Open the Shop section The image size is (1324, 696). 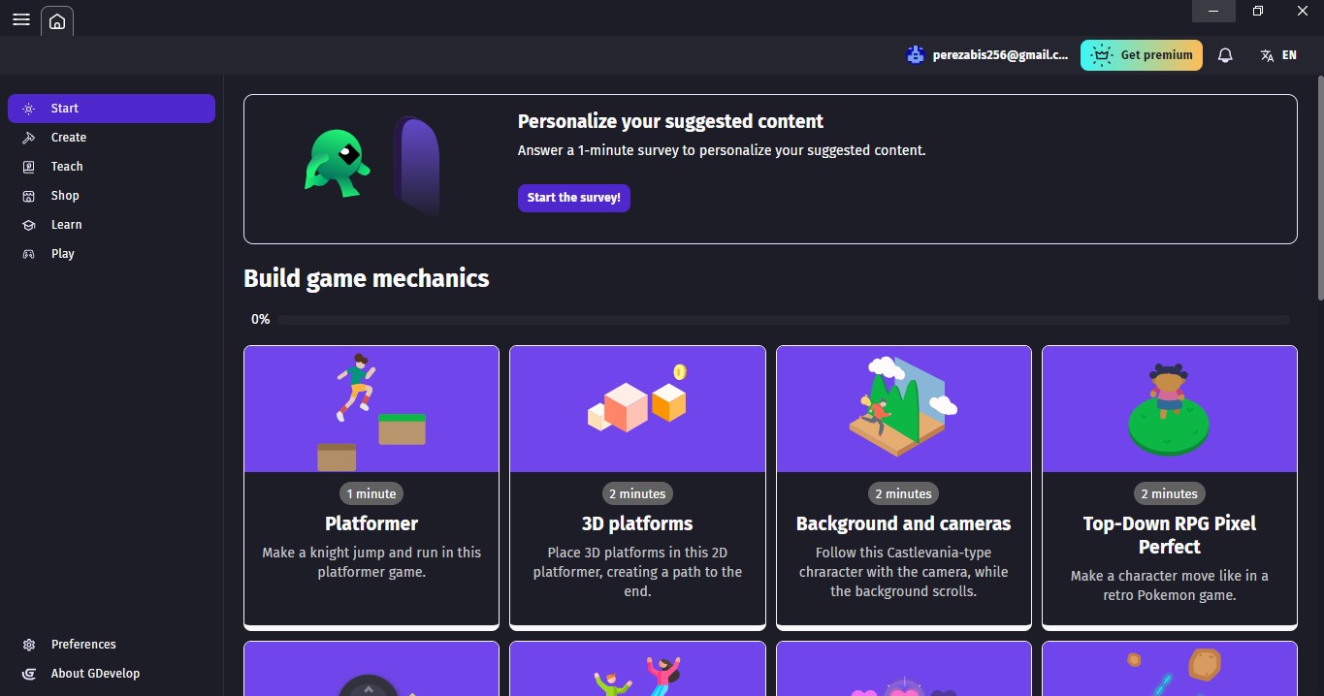pyautogui.click(x=112, y=196)
